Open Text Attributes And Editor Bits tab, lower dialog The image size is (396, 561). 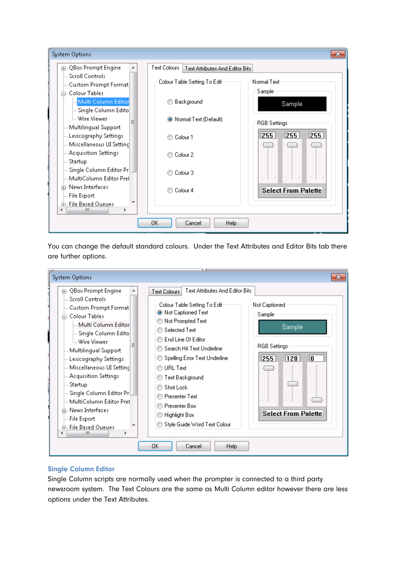pyautogui.click(x=218, y=291)
